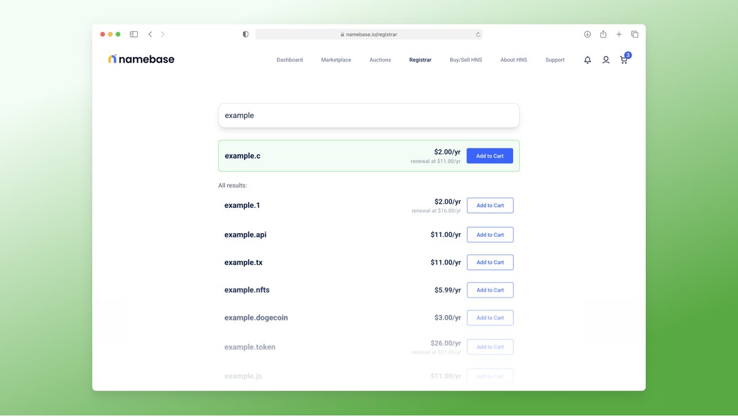Click the example.nfts result name
Screen dimensions: 738x417
(x=247, y=290)
